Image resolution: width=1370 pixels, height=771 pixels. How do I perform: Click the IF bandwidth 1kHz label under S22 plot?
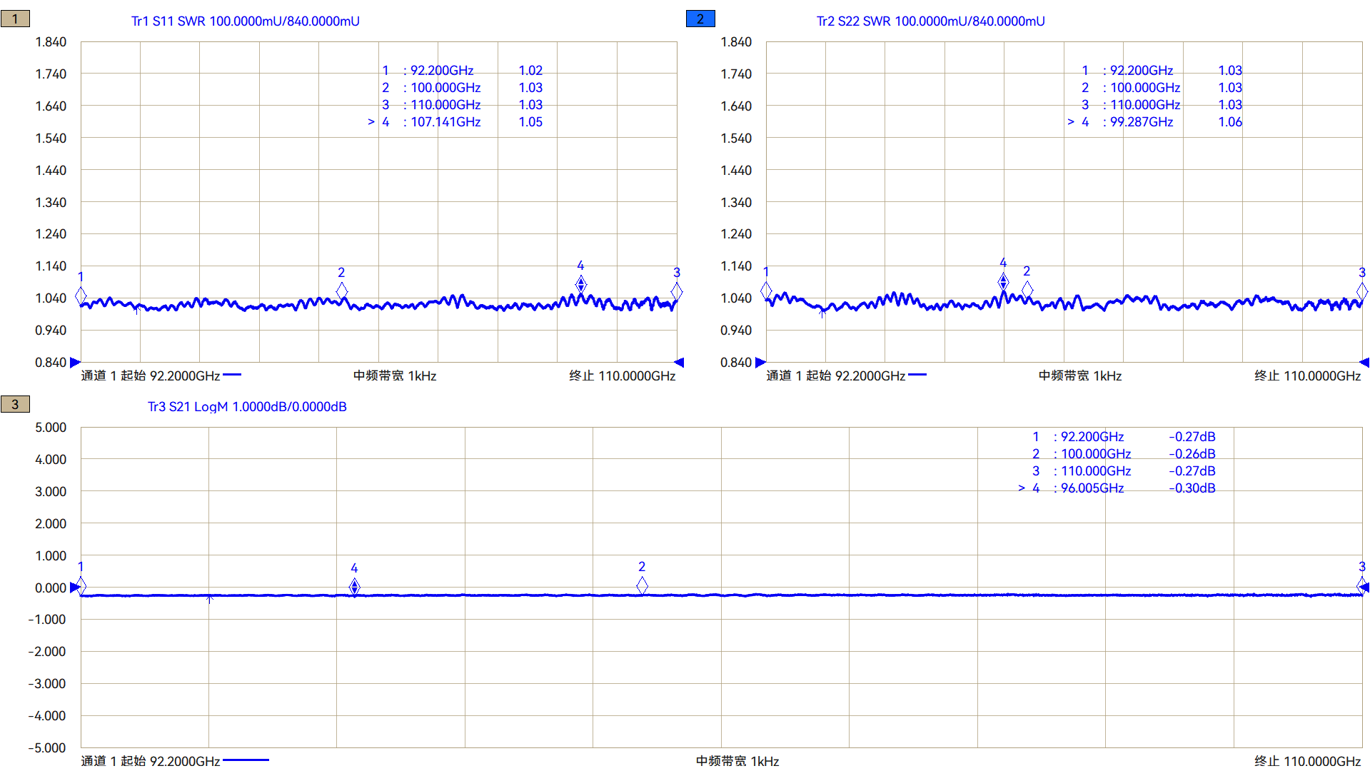click(1079, 376)
